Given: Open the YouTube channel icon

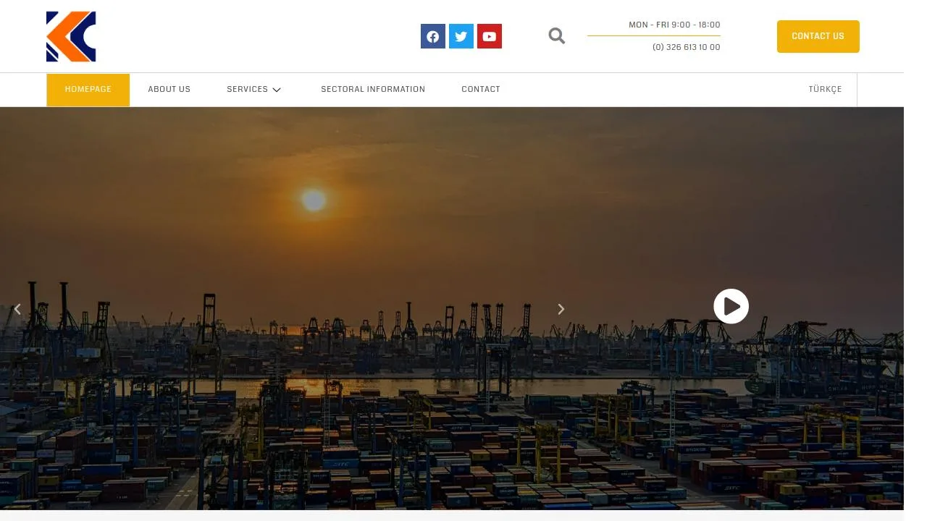Looking at the screenshot, I should tap(490, 36).
